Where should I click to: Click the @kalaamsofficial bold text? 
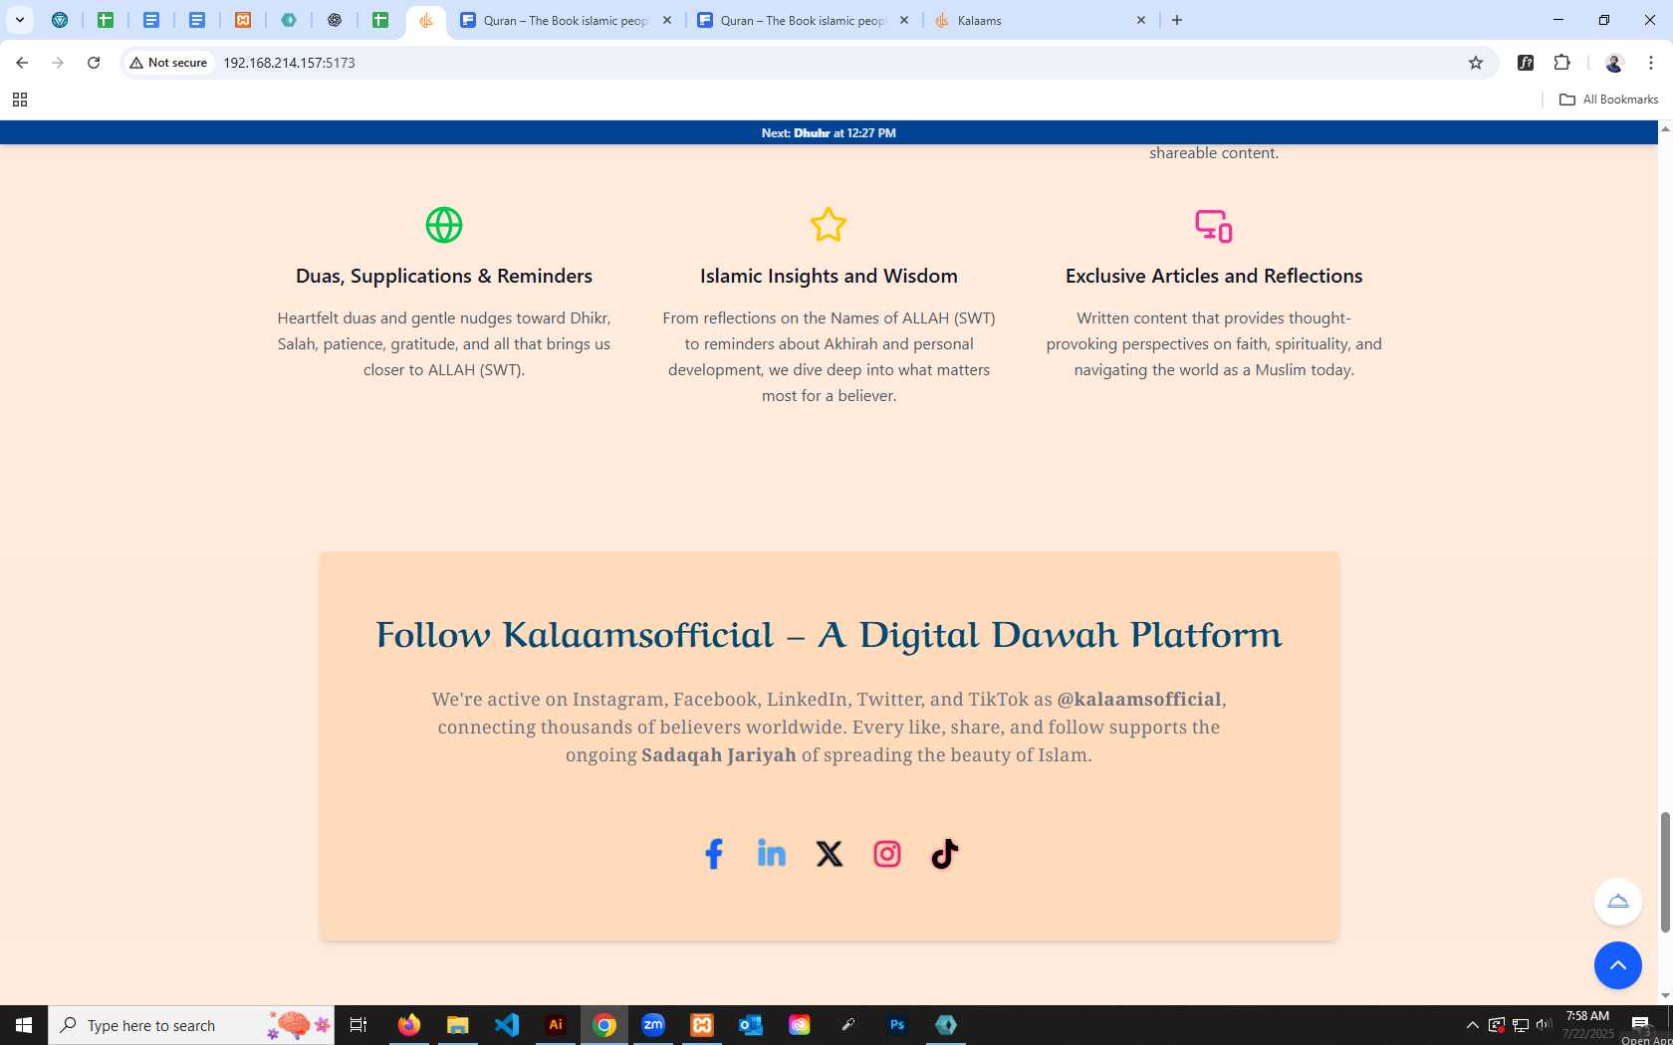[x=1138, y=699]
